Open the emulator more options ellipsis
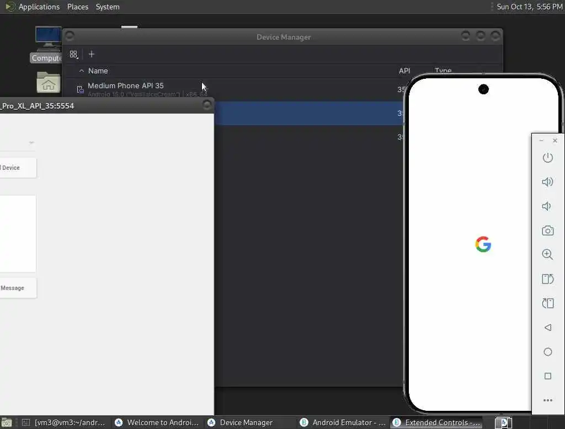The height and width of the screenshot is (429, 565). click(x=548, y=400)
